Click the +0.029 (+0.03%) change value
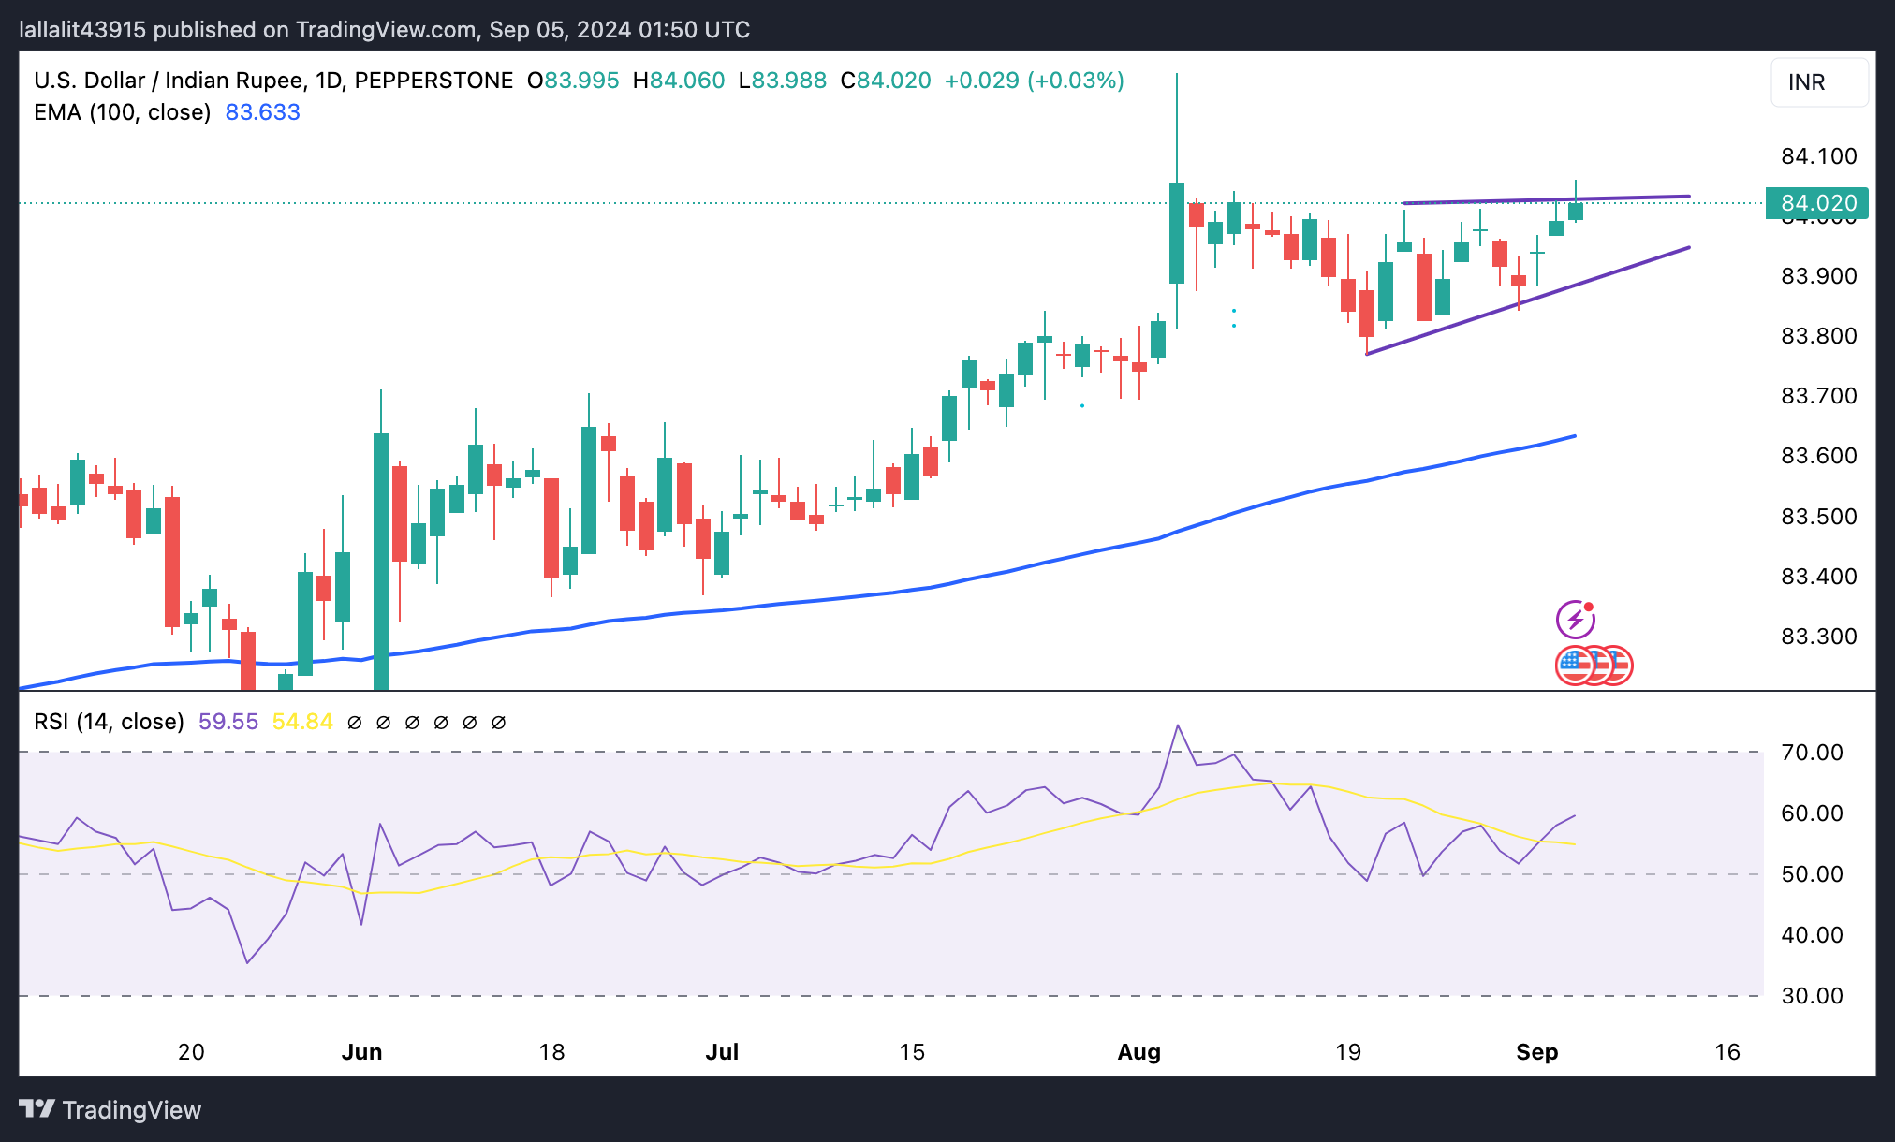Screen dimensions: 1895x1142 point(1034,81)
